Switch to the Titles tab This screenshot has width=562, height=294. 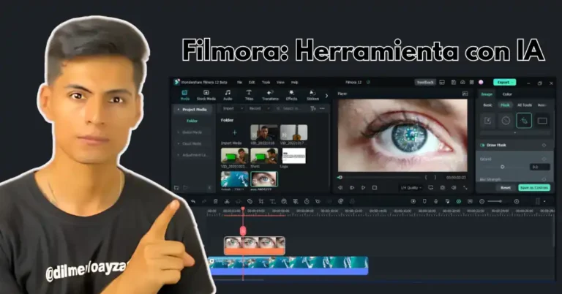pos(249,95)
